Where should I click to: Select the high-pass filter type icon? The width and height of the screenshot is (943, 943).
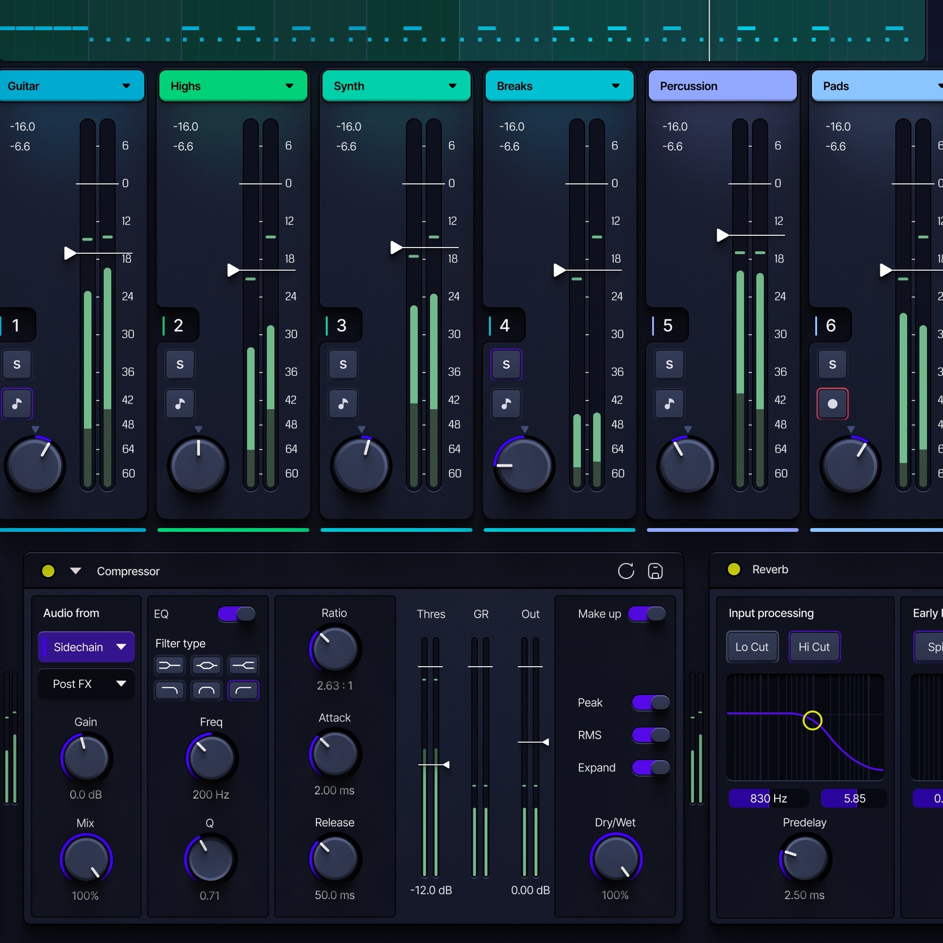point(243,690)
